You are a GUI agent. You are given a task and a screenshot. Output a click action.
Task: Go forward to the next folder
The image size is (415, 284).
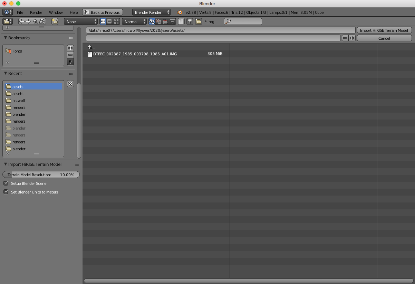28,21
